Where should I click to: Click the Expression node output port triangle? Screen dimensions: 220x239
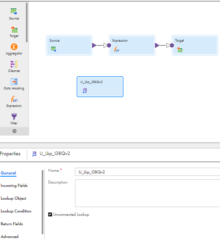[x=157, y=45]
